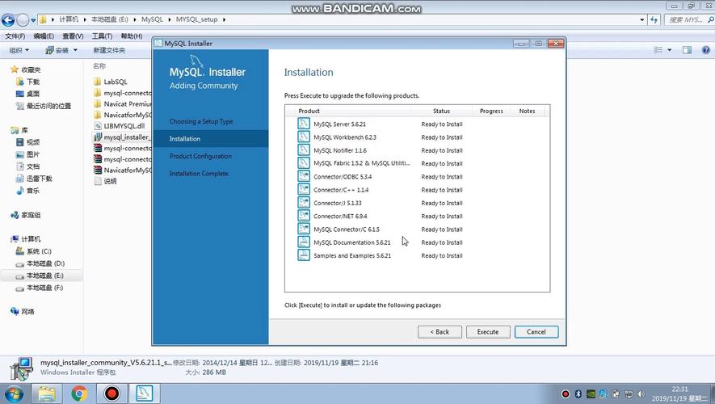
Task: Click the Bluetooth tray icon
Action: [x=578, y=394]
